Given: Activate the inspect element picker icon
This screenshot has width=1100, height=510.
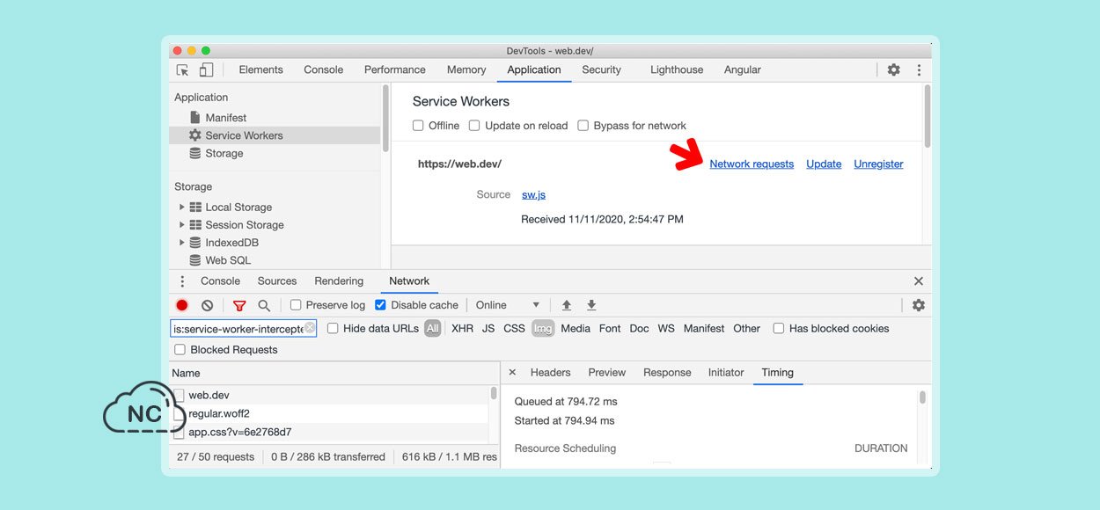Looking at the screenshot, I should 182,70.
